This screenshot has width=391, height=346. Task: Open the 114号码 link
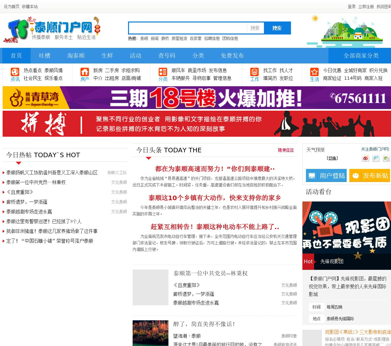[353, 78]
